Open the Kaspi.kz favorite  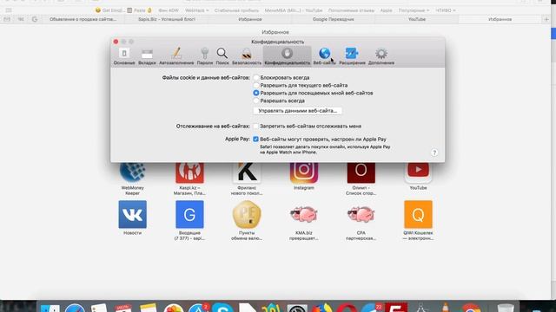[x=189, y=178]
